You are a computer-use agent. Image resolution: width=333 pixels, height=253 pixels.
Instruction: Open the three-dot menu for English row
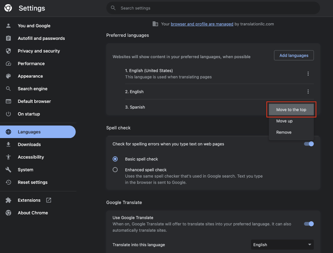[308, 91]
